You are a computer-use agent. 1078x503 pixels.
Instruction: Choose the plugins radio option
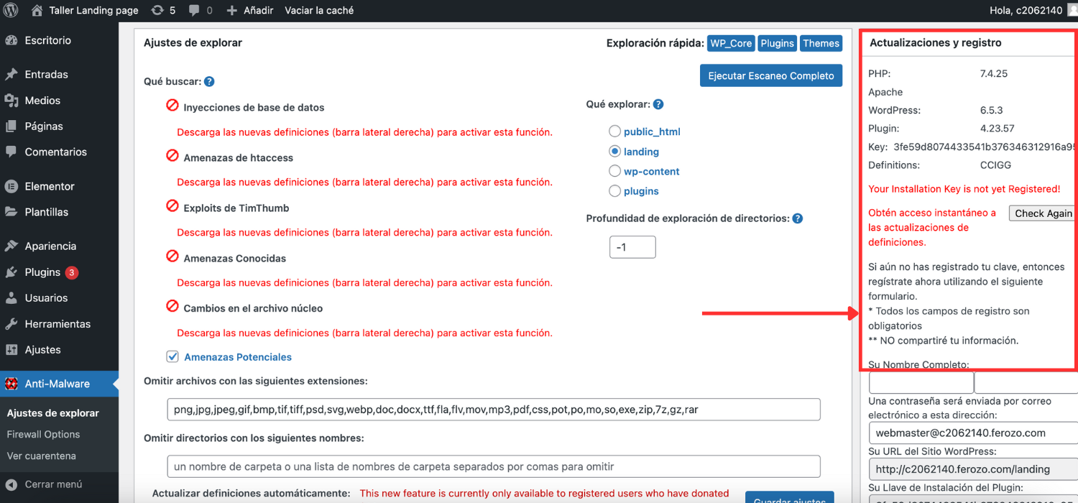(614, 191)
